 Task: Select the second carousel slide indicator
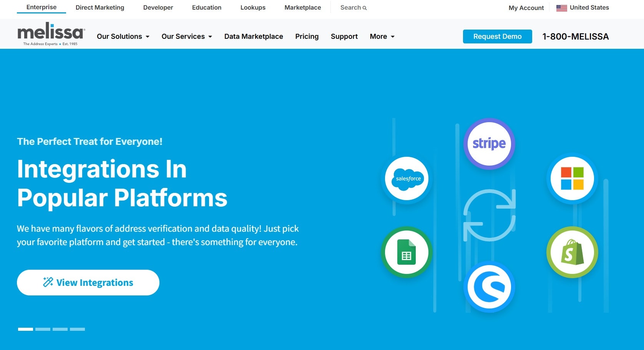click(x=43, y=329)
